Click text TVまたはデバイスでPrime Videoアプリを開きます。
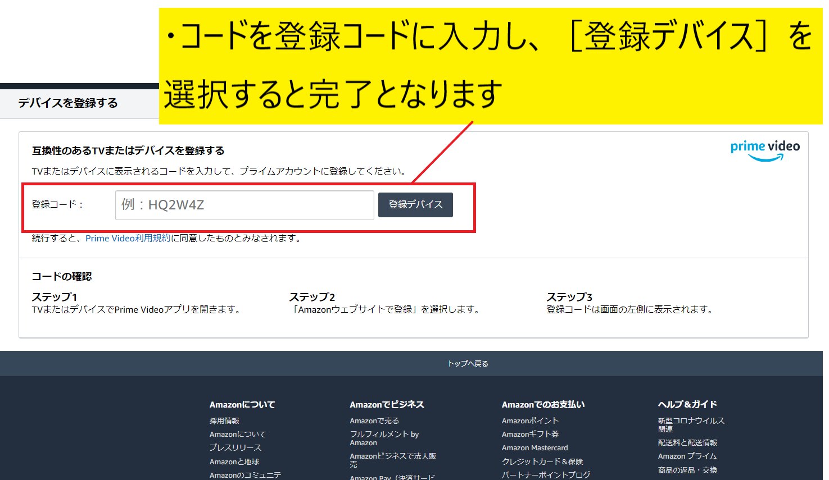This screenshot has width=829, height=480. (x=137, y=309)
